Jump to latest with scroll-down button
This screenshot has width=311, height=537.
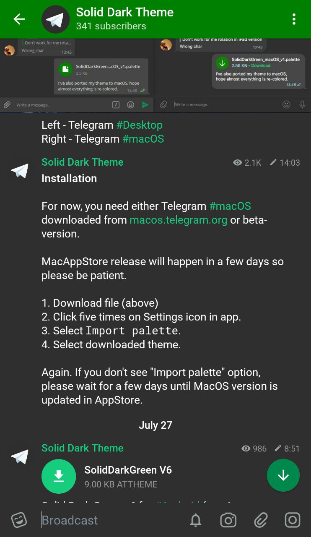point(283,475)
